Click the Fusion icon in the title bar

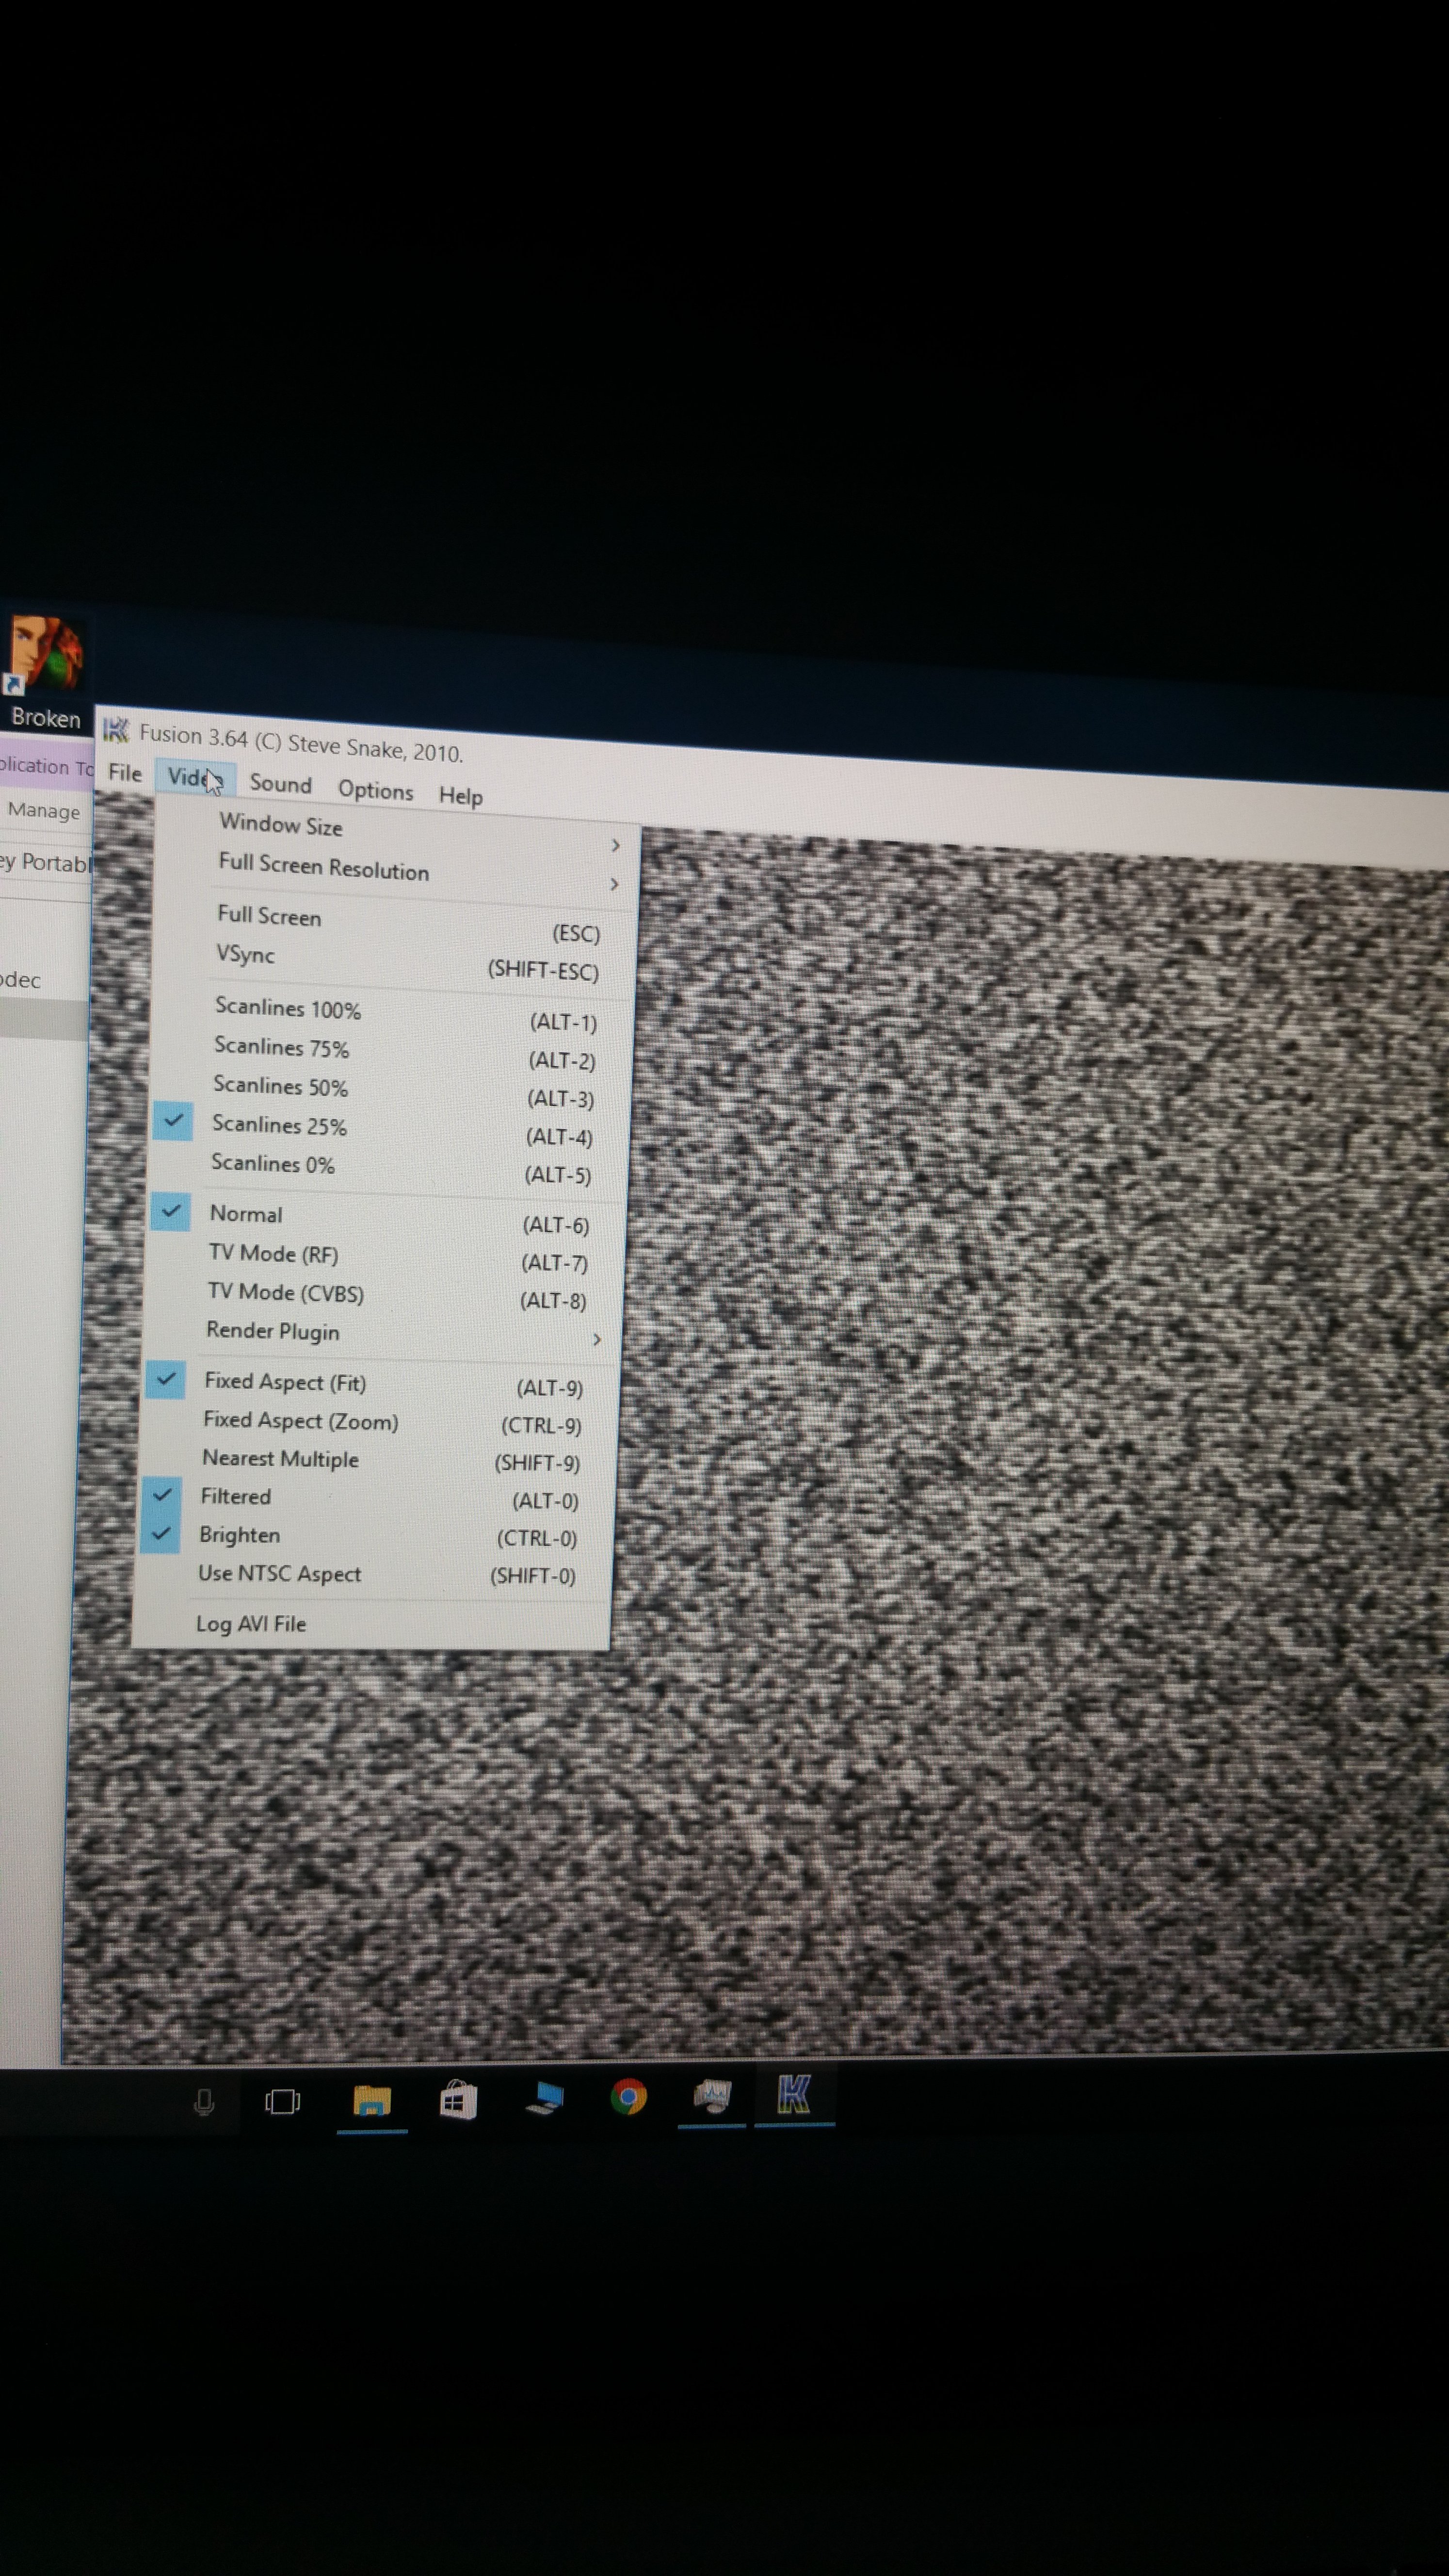(116, 730)
